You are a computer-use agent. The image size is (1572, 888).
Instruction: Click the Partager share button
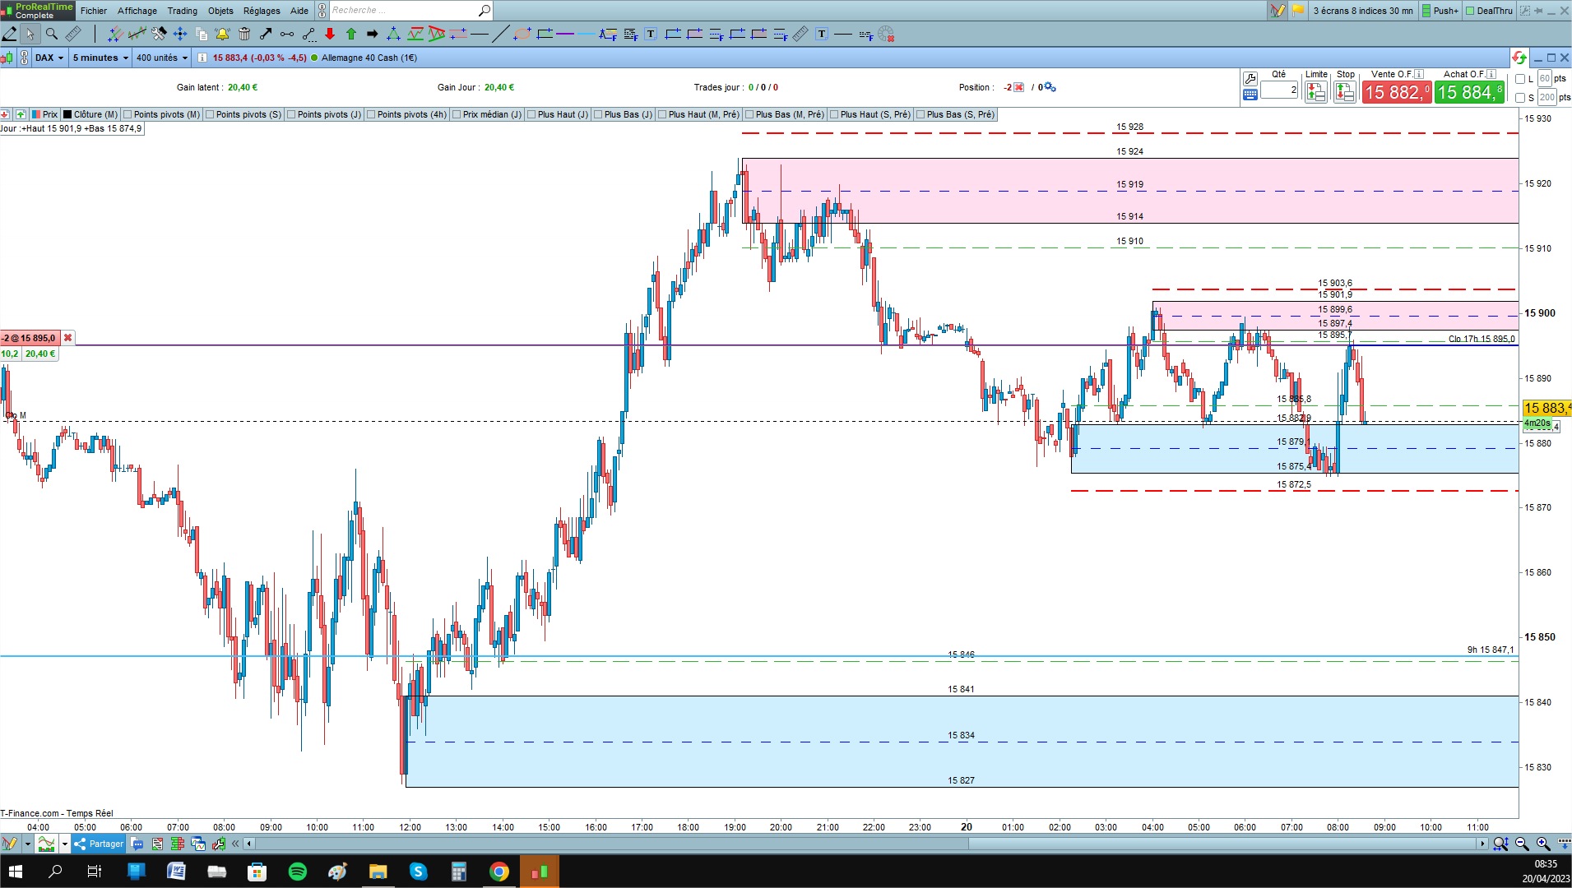[x=99, y=844]
